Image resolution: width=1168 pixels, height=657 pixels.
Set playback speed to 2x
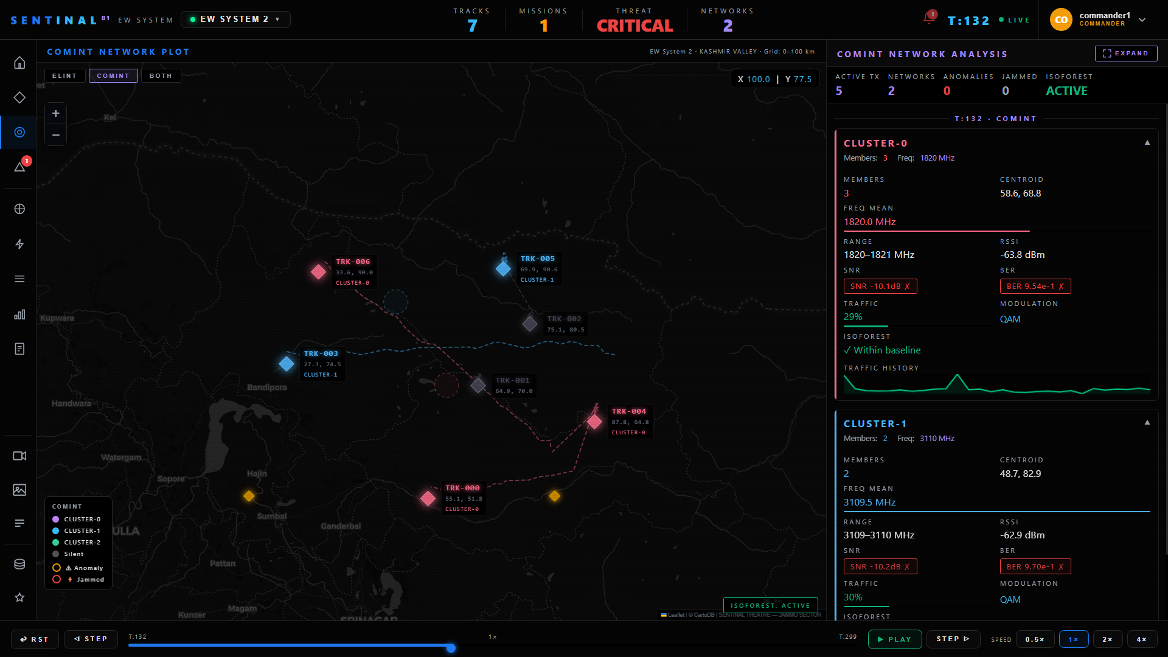[x=1108, y=639]
